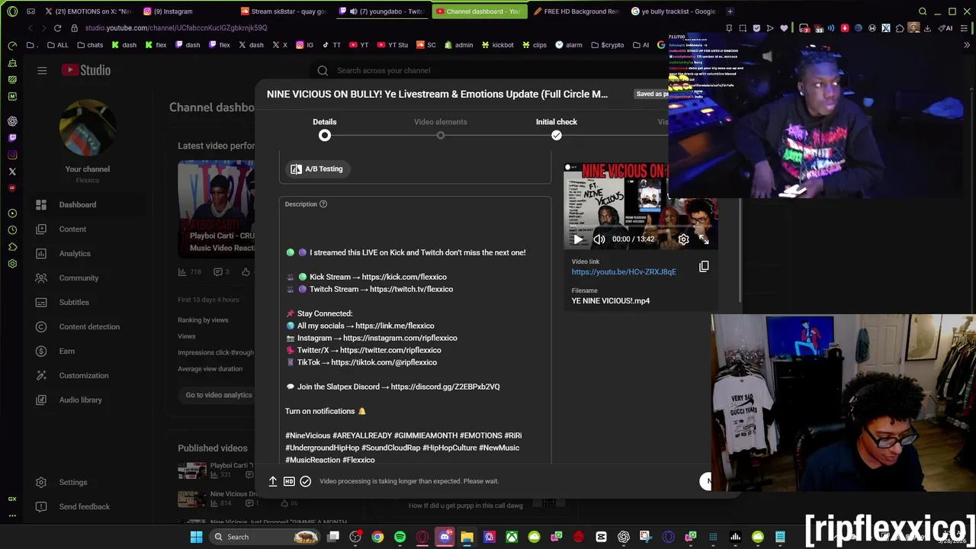Click the HD processing status icon
This screenshot has height=549, width=976.
pyautogui.click(x=289, y=481)
